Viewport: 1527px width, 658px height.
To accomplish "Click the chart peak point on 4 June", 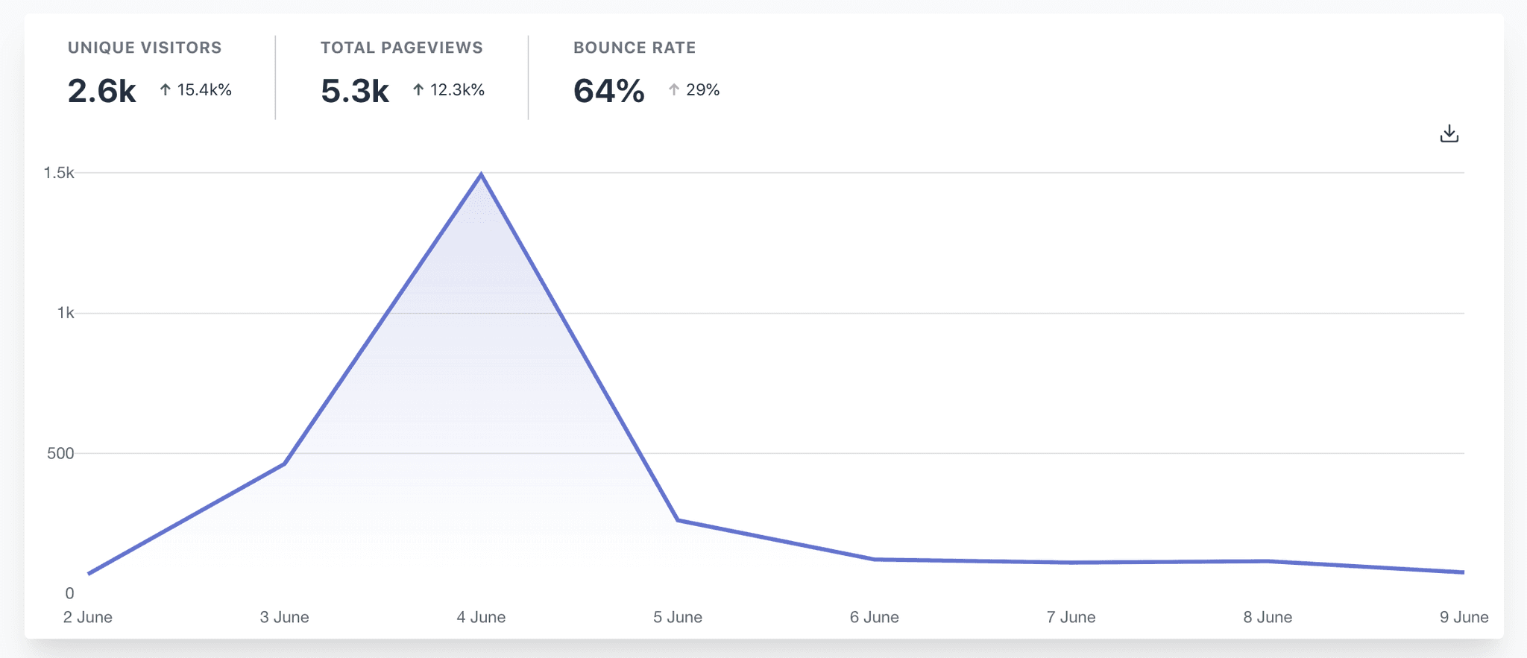I will point(481,174).
